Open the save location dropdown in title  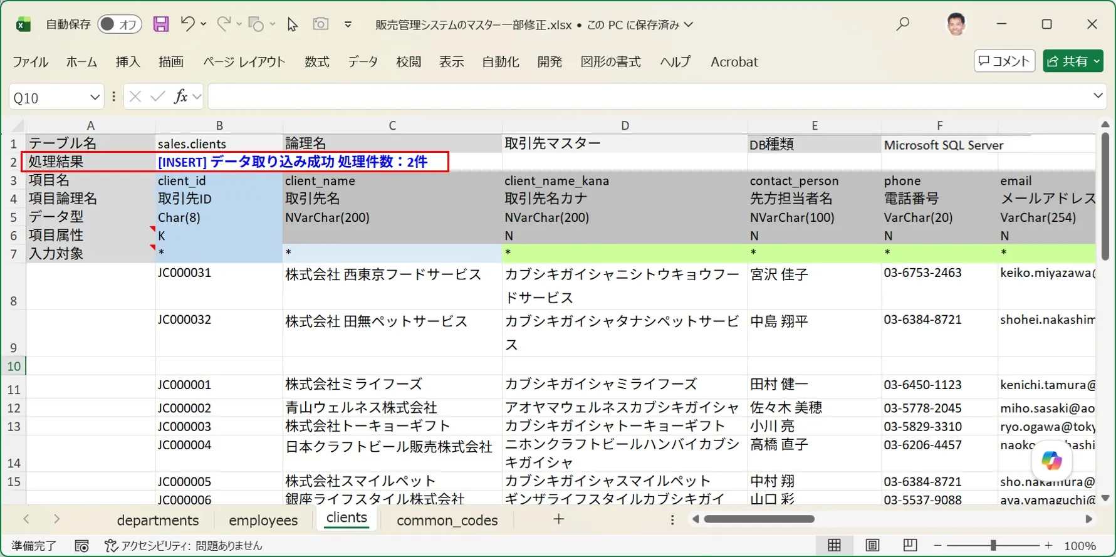689,24
